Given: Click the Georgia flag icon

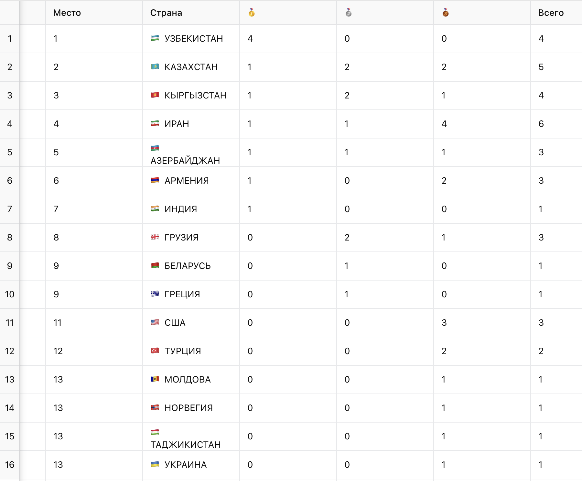Looking at the screenshot, I should tap(155, 237).
